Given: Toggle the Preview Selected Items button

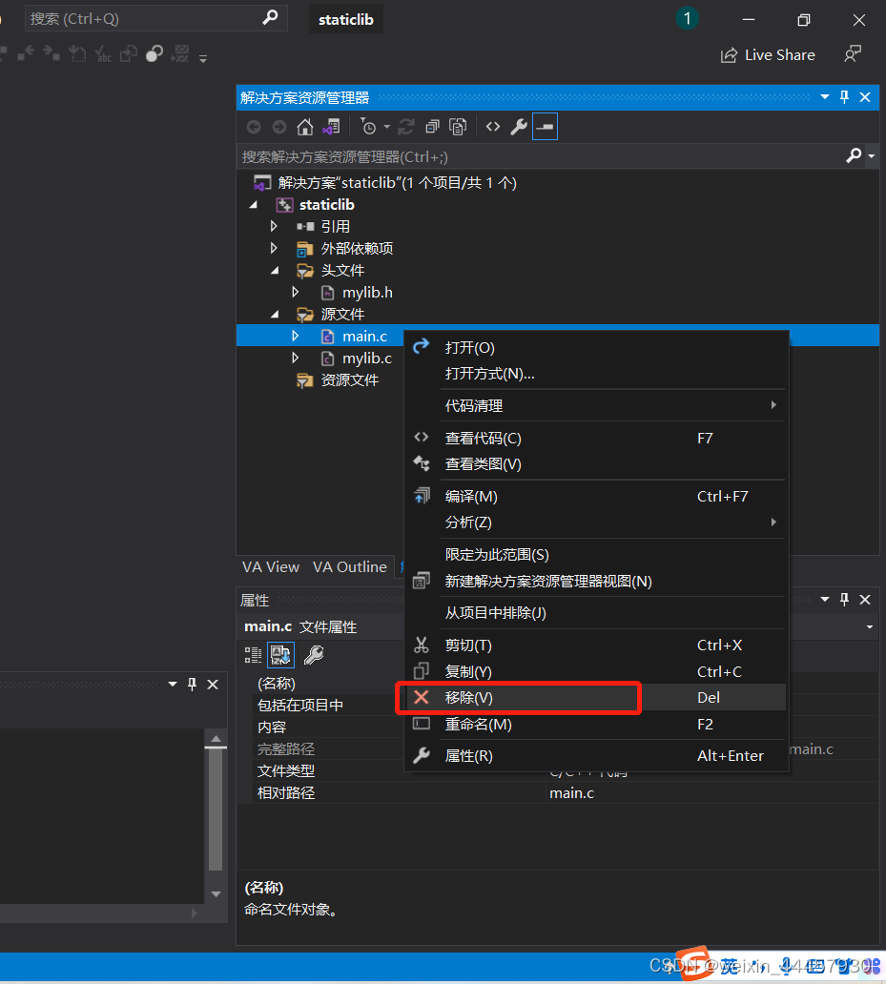Looking at the screenshot, I should pos(545,127).
